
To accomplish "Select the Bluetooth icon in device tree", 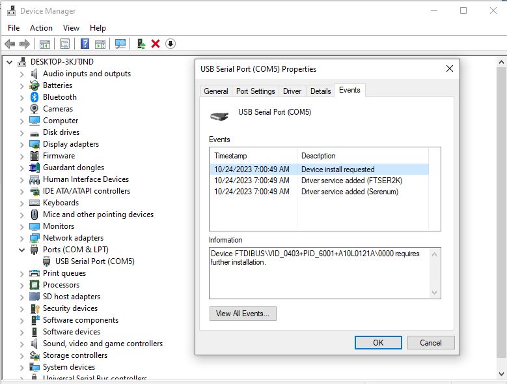I will pos(35,97).
